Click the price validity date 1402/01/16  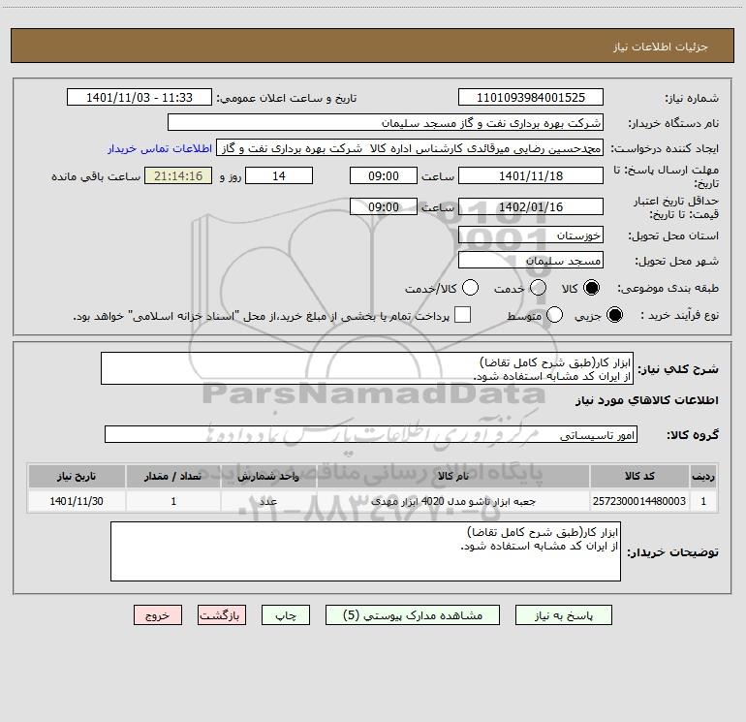[x=531, y=206]
